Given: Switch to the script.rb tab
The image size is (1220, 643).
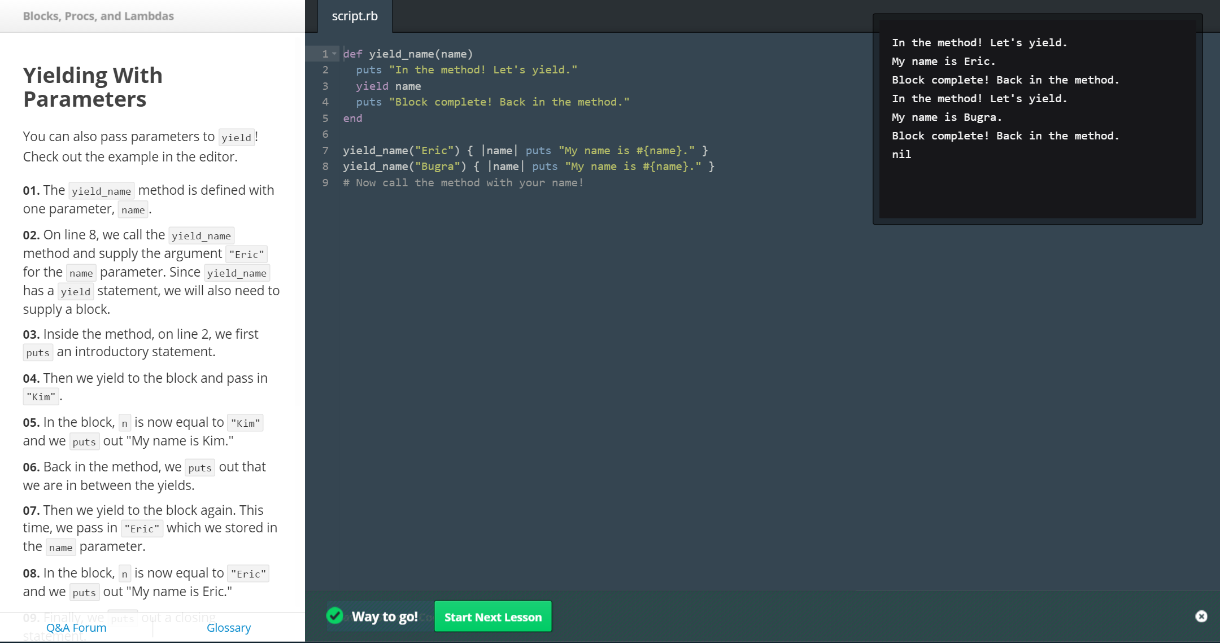Looking at the screenshot, I should click(355, 16).
